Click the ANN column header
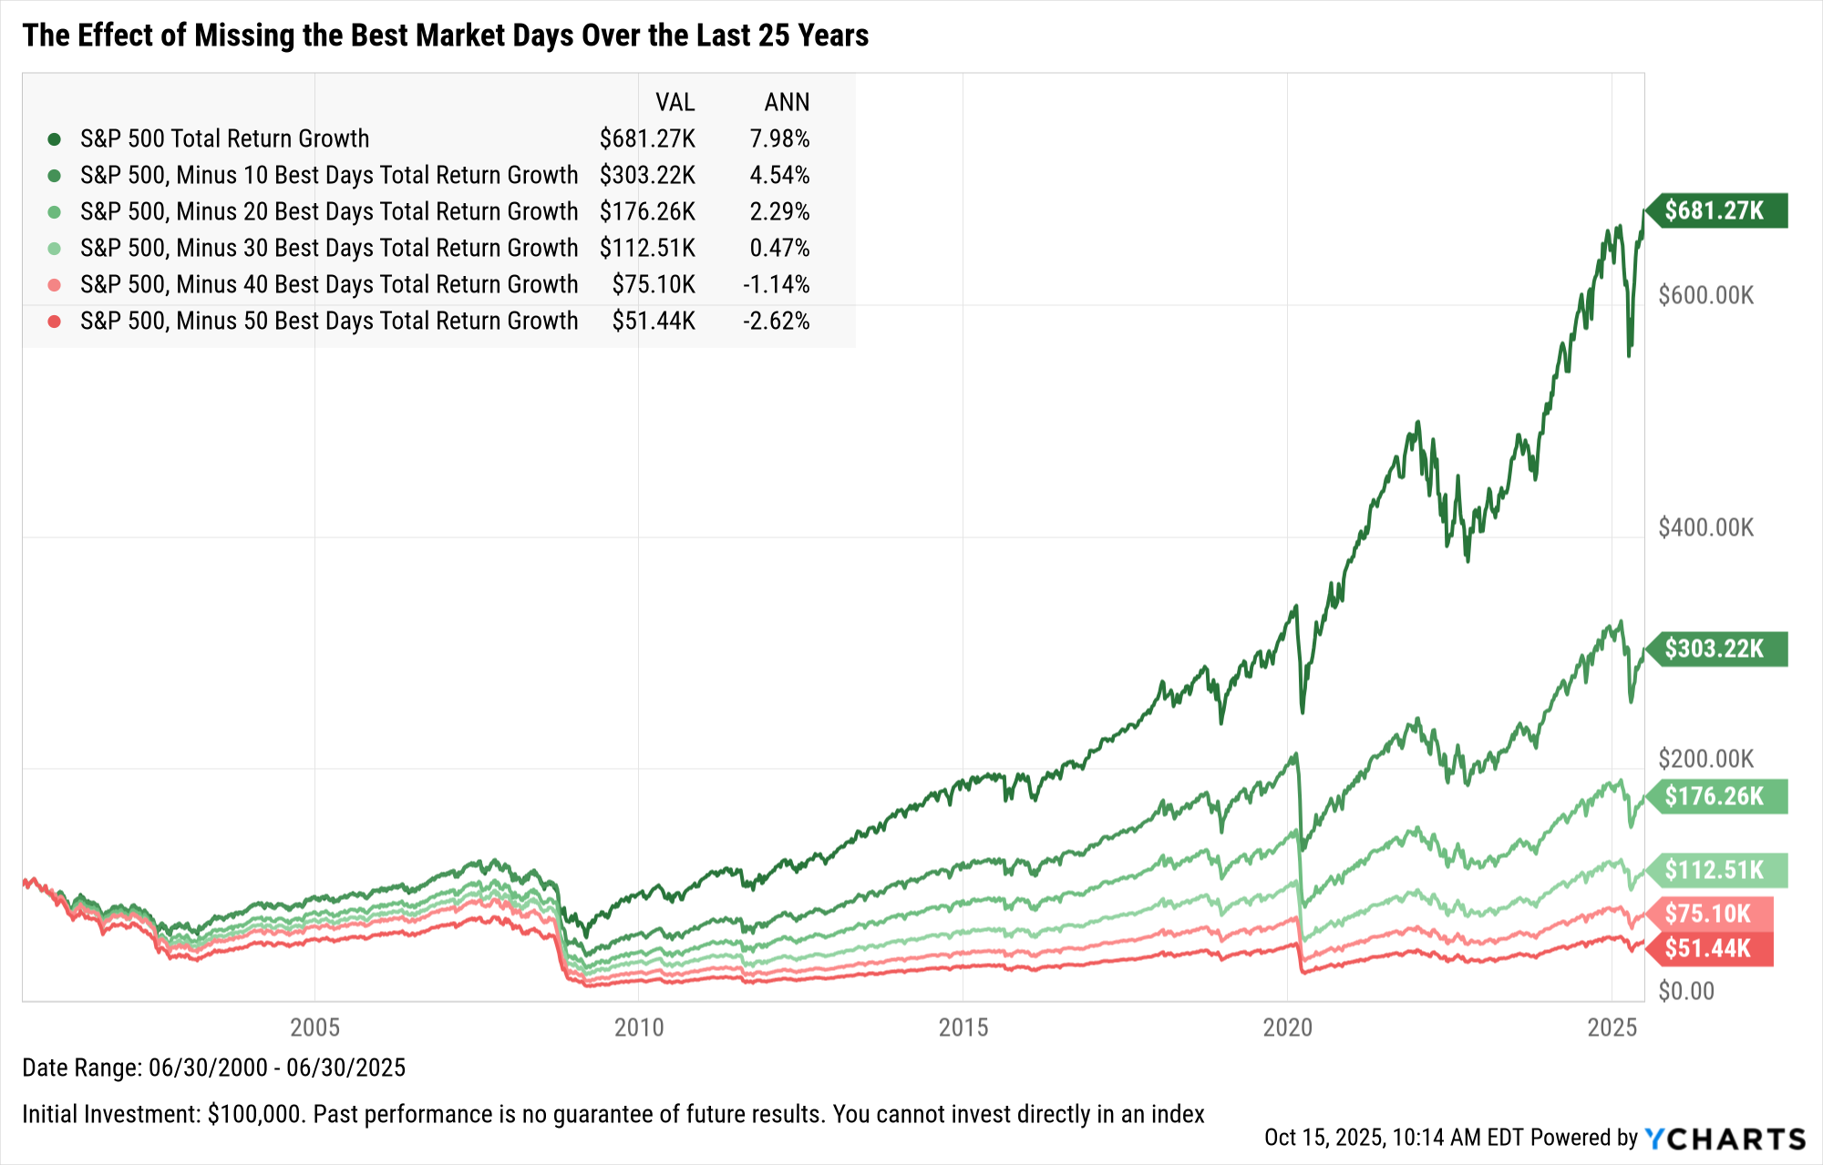Viewport: 1823px width, 1165px height. 787,102
